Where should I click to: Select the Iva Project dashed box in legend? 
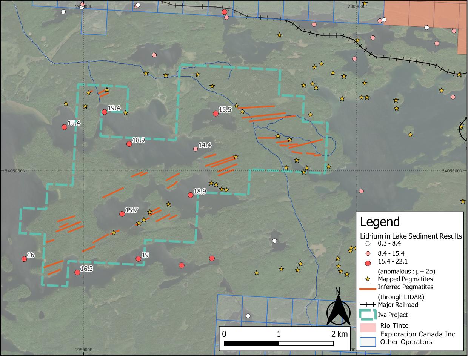tap(368, 315)
